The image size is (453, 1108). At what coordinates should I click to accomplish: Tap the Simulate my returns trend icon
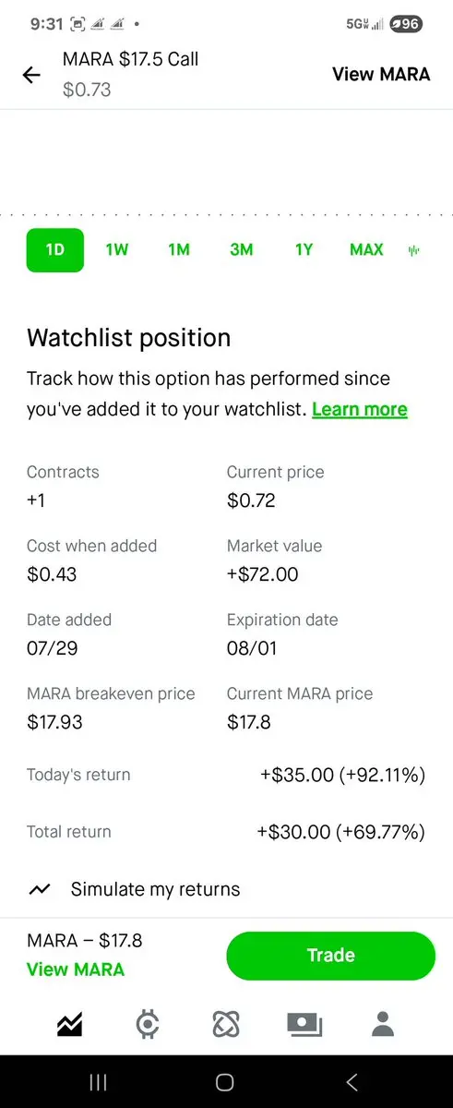(39, 890)
